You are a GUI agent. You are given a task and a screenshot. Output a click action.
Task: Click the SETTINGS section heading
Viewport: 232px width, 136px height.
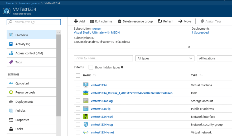pos(13,74)
